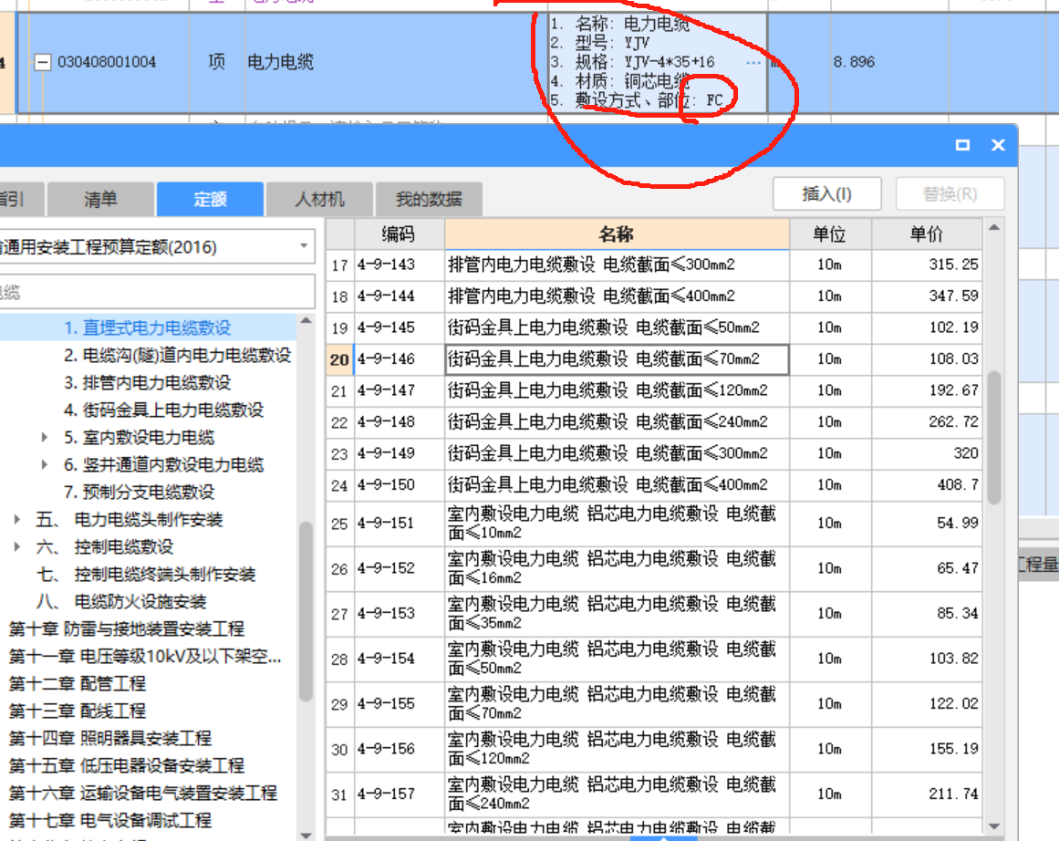The height and width of the screenshot is (841, 1059).
Task: Click row number 20 header cell
Action: 339,359
